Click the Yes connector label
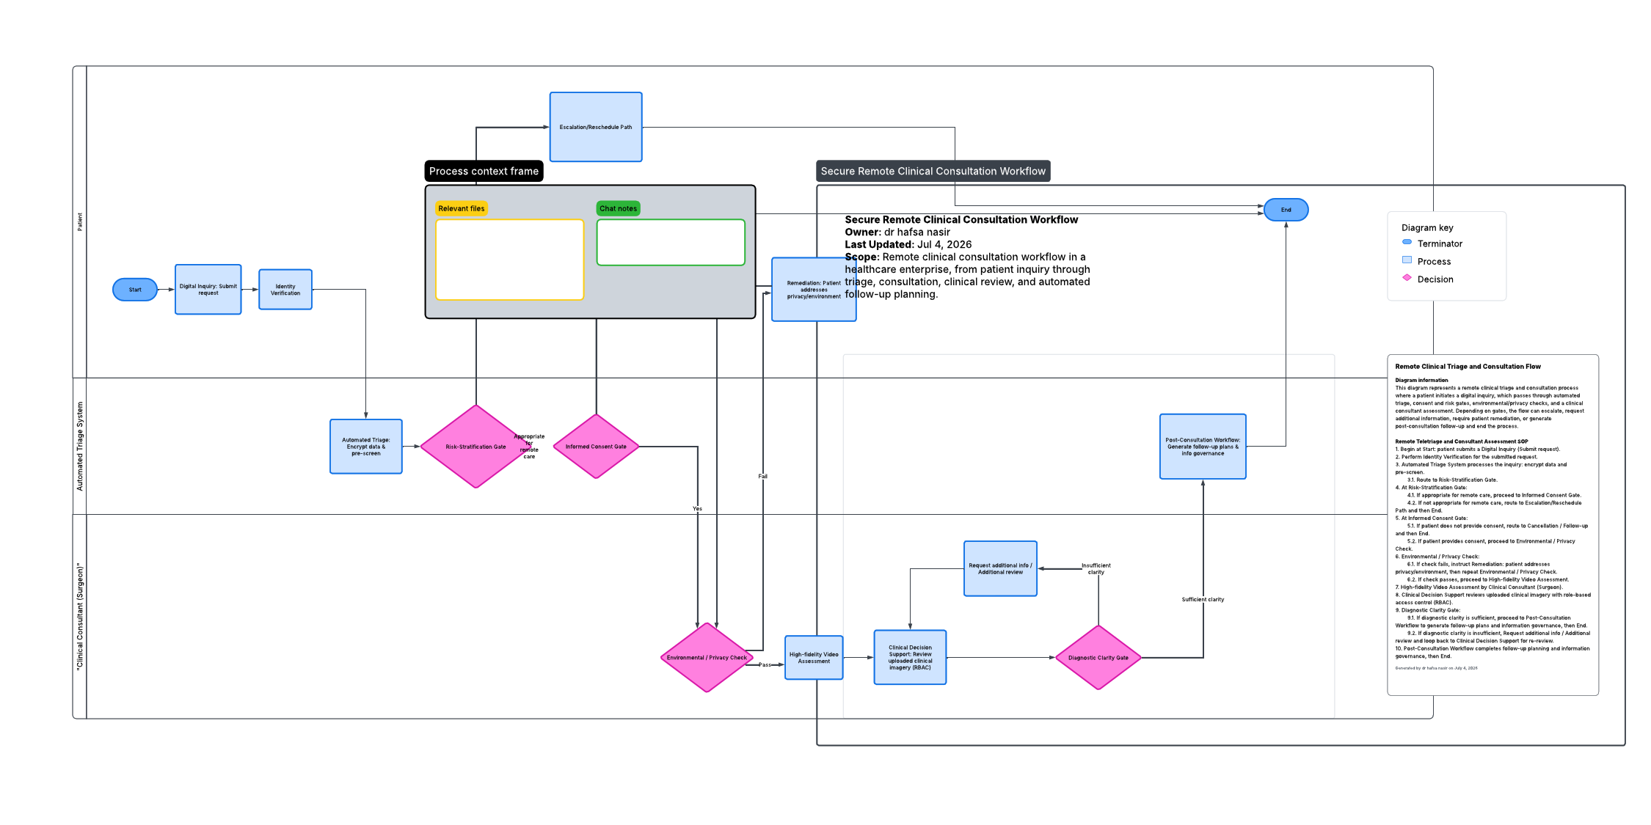The image size is (1651, 825). [697, 509]
